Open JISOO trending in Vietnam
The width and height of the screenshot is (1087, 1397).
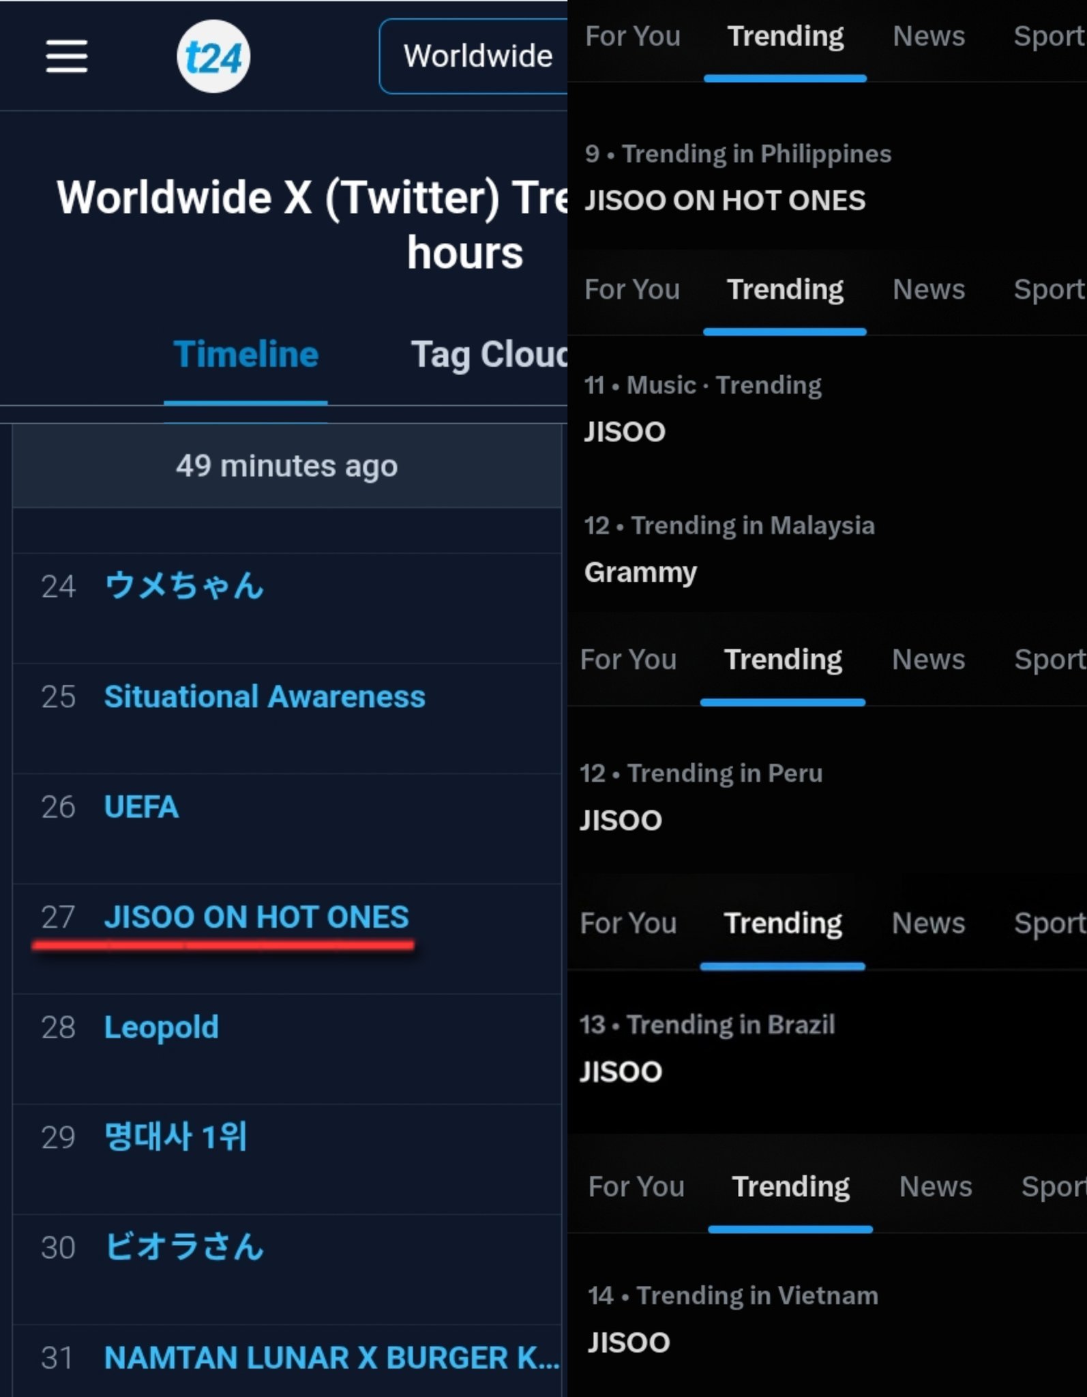click(x=629, y=1342)
